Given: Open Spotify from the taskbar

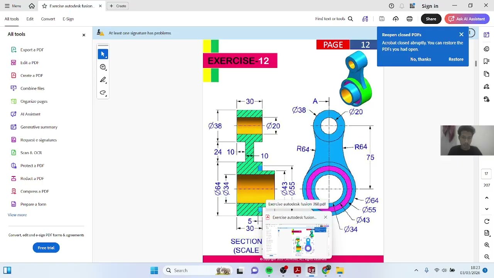Looking at the screenshot, I should click(269, 271).
